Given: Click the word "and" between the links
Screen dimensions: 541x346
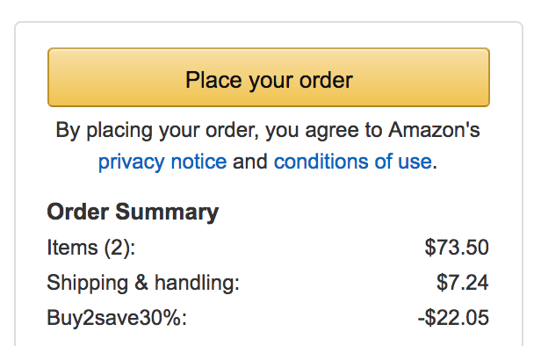Looking at the screenshot, I should 250,162.
